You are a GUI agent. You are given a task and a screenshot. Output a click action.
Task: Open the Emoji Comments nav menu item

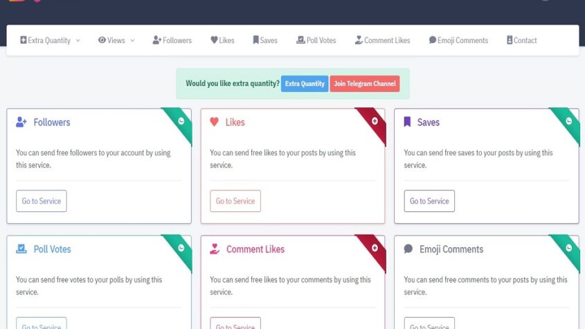tap(458, 40)
